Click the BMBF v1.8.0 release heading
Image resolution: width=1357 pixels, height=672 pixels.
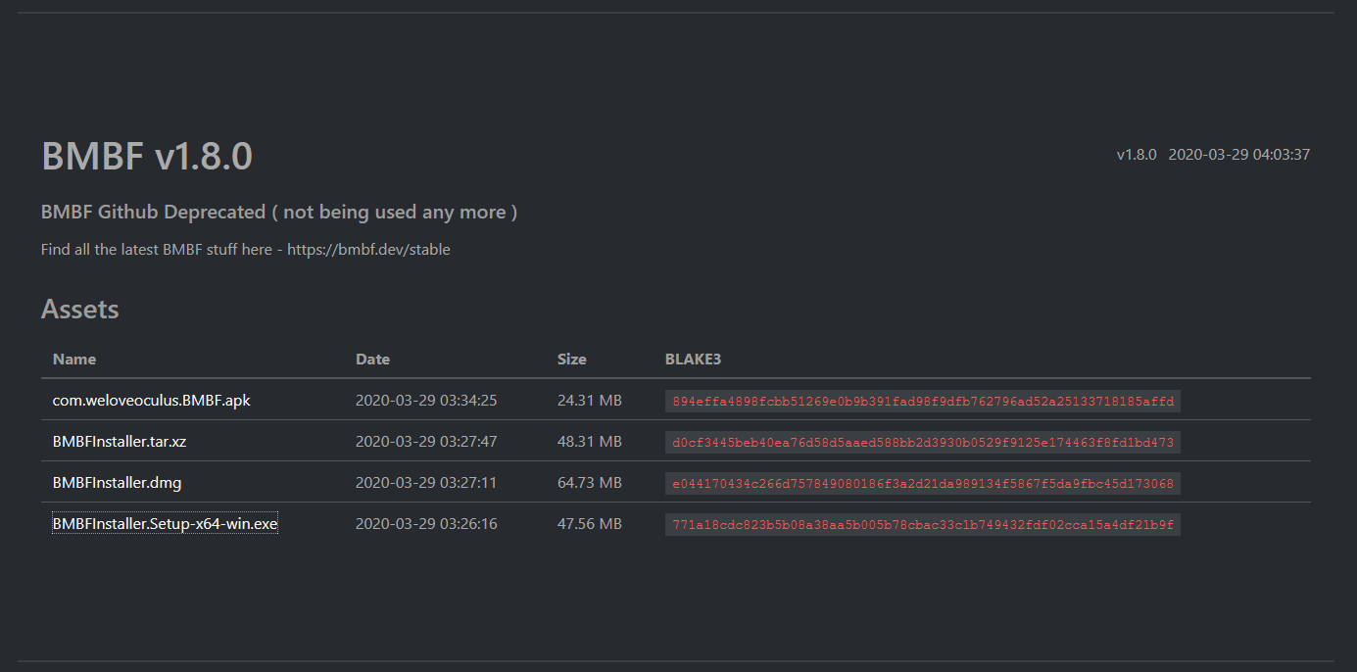click(147, 157)
